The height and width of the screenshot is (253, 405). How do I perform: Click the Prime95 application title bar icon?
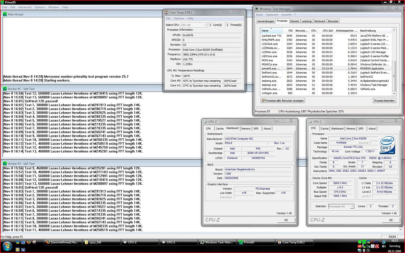tap(3, 2)
